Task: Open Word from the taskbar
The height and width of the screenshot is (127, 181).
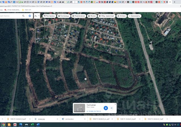Action: pyautogui.click(x=38, y=125)
